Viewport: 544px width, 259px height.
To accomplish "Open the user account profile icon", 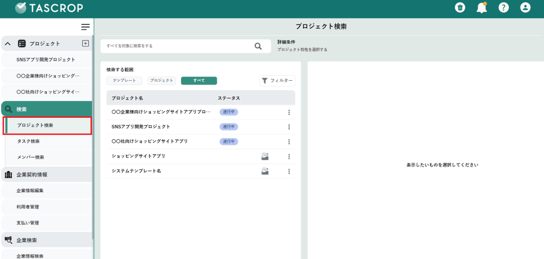I will (x=525, y=7).
